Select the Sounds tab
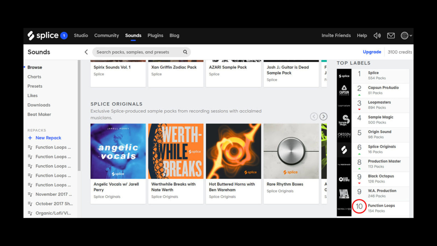Screen dimensions: 437x246 pos(133,36)
